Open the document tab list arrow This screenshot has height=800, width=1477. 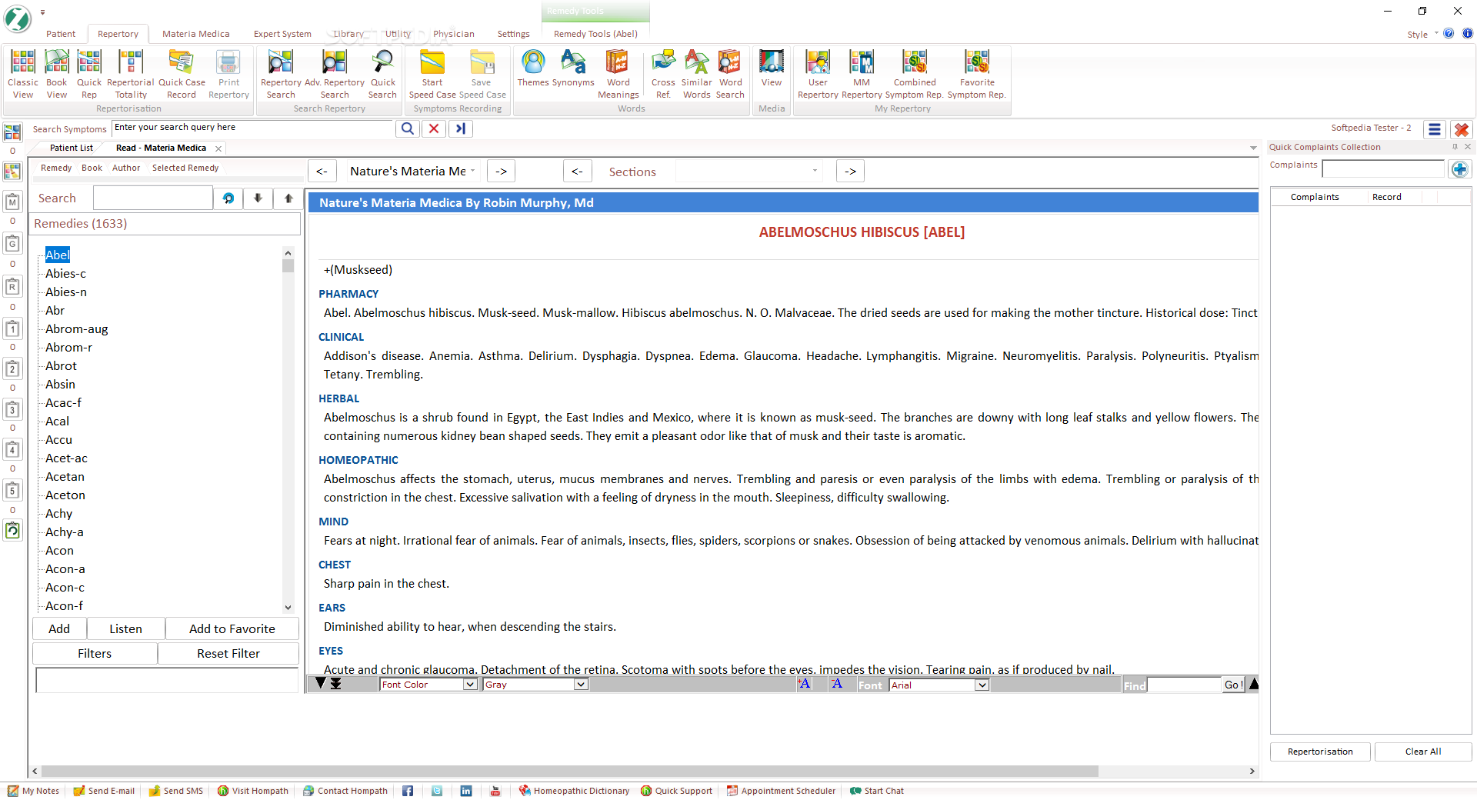tap(1252, 148)
